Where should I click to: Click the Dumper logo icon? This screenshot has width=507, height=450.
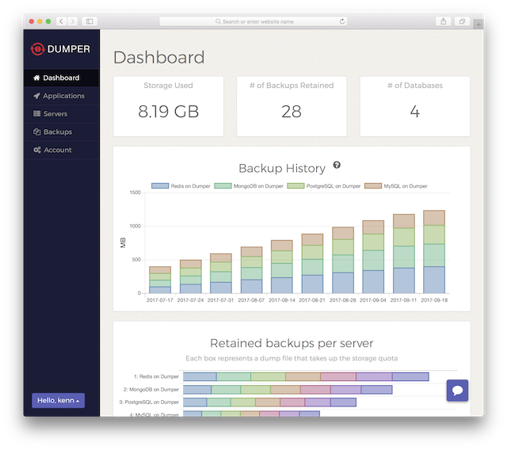37,49
